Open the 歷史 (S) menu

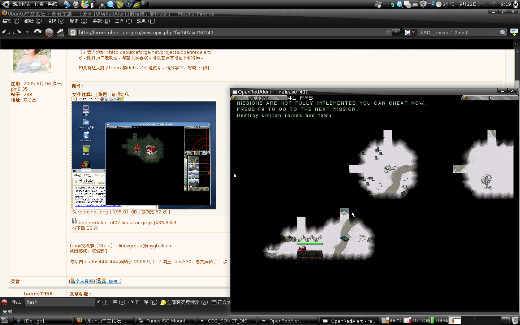coord(78,21)
